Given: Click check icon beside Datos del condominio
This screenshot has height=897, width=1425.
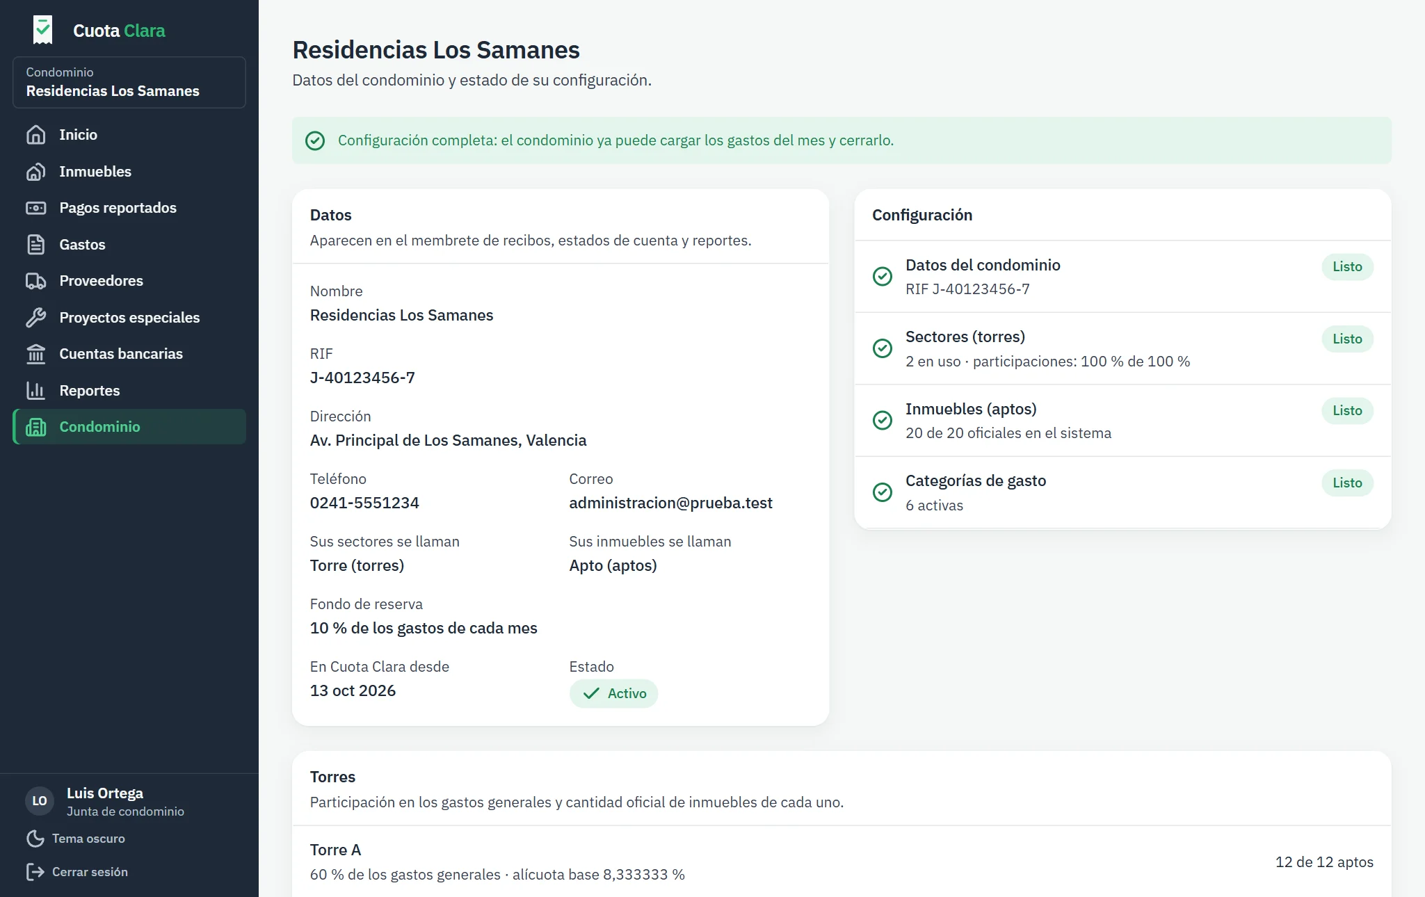Looking at the screenshot, I should (x=883, y=277).
